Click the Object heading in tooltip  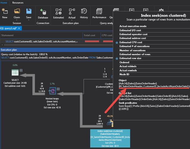[123, 80]
